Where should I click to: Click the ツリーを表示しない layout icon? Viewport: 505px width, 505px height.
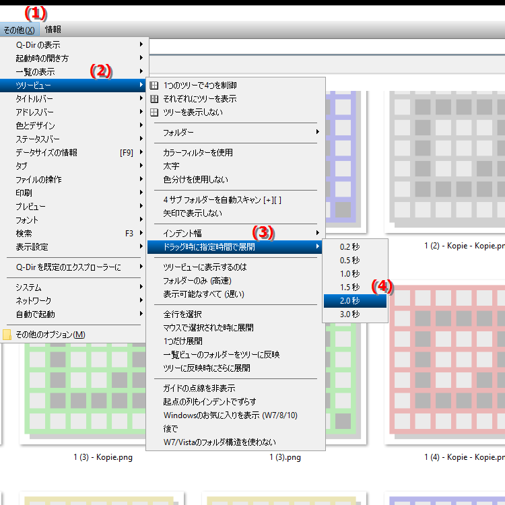154,112
